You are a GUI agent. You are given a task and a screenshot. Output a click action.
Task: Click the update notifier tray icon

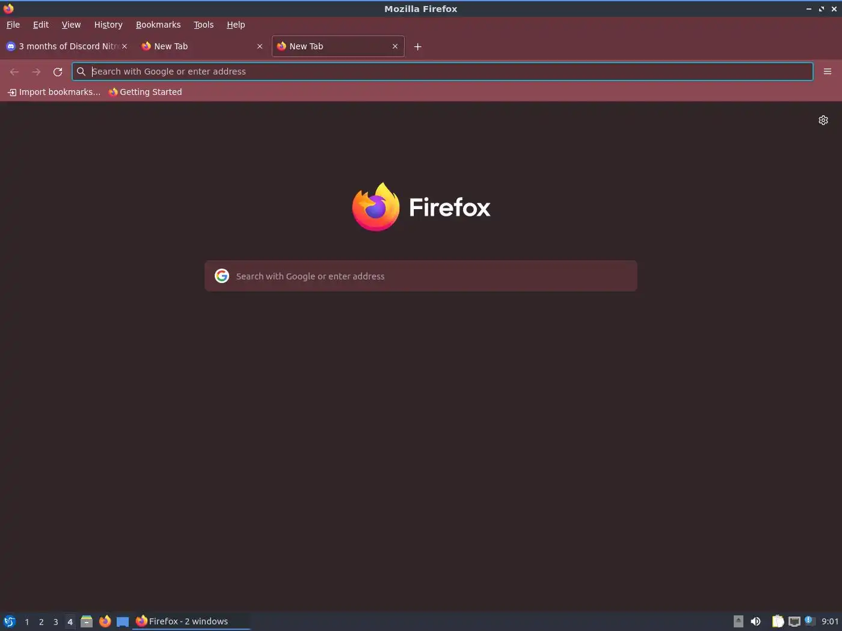(x=810, y=621)
